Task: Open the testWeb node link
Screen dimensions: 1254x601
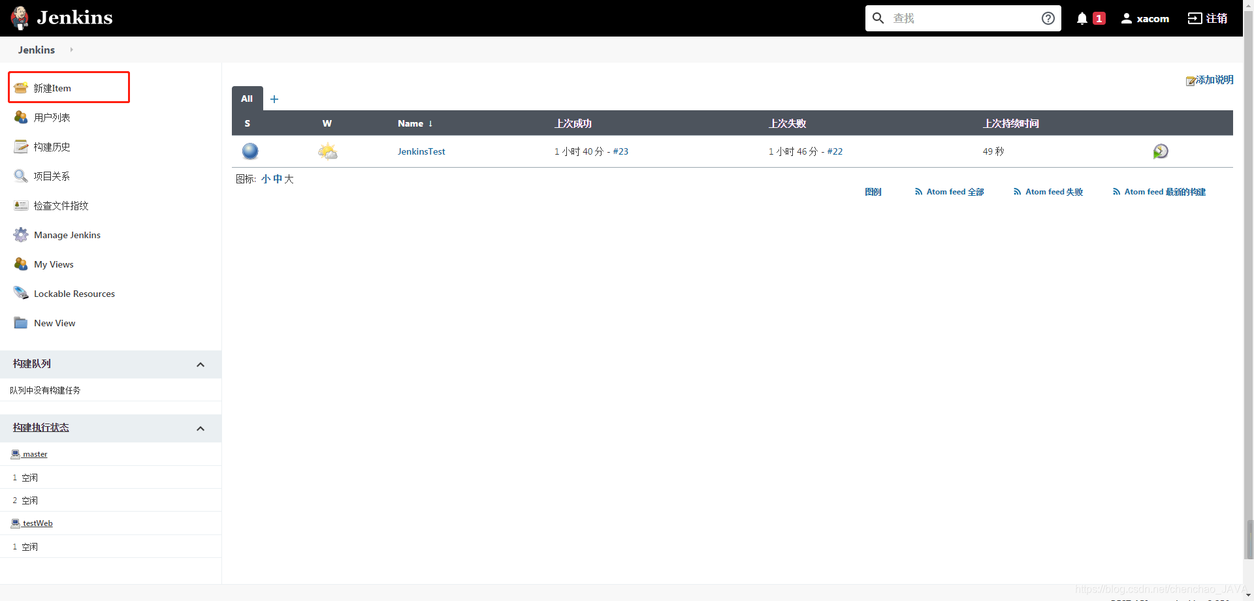Action: [38, 523]
